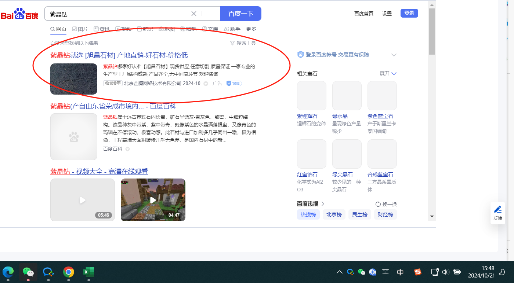
Task: Show hidden system tray icons
Action: pos(339,272)
